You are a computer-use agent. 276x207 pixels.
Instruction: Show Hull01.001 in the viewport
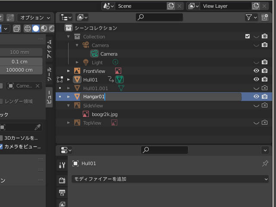coord(256,88)
